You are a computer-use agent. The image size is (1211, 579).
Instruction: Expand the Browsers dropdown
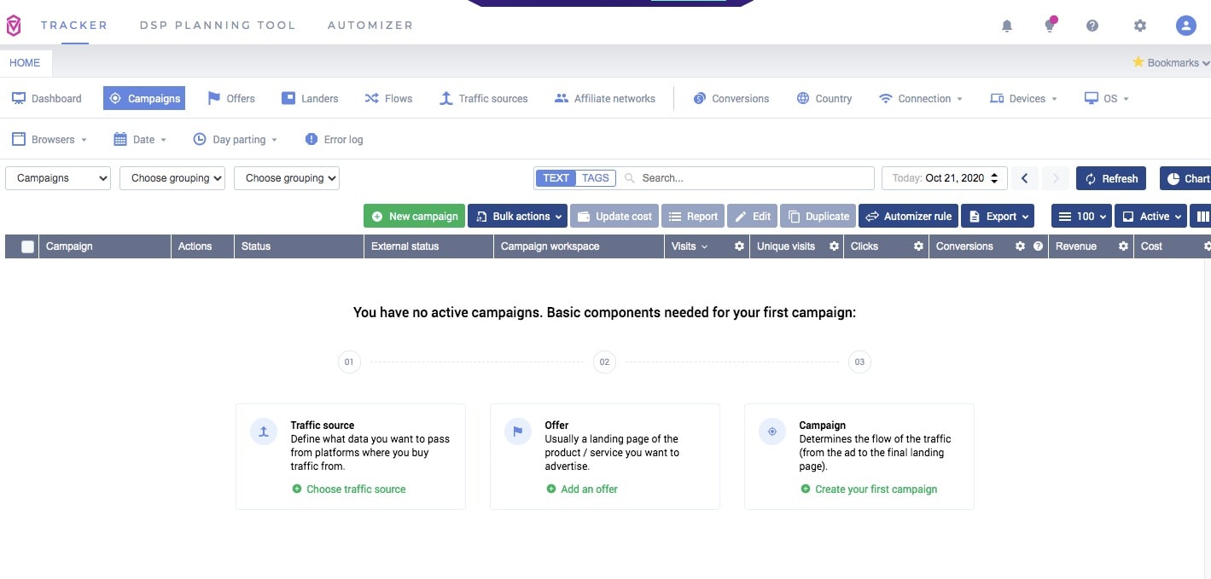click(x=49, y=139)
